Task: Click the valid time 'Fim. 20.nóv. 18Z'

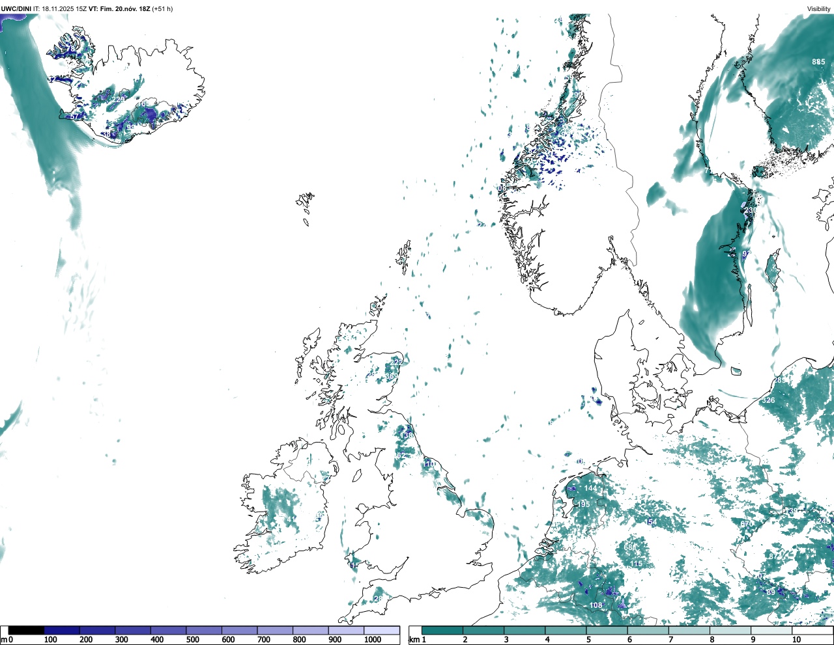Action: (125, 9)
